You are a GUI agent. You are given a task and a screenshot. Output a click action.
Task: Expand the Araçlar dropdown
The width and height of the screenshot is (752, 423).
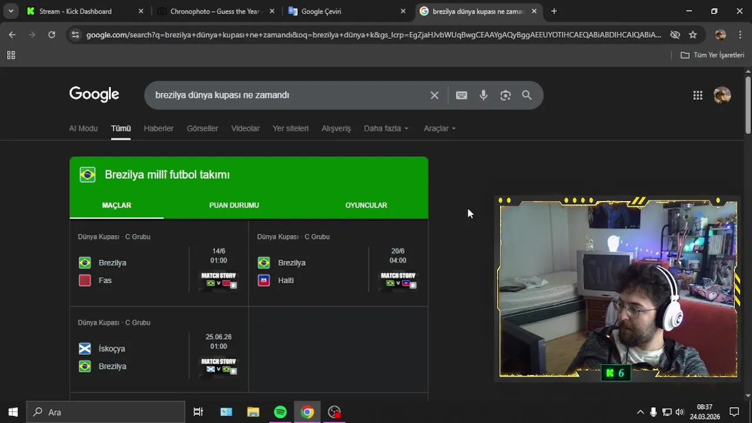click(x=439, y=128)
